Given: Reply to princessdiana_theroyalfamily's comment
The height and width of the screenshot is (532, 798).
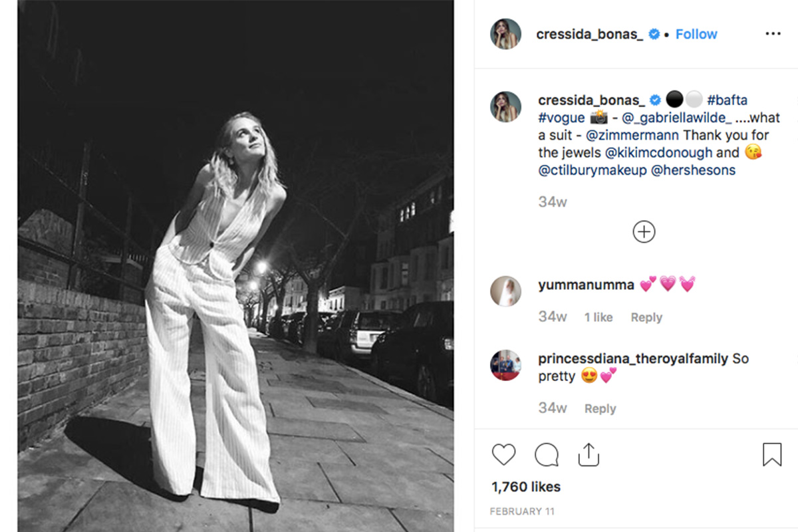Looking at the screenshot, I should tap(600, 408).
